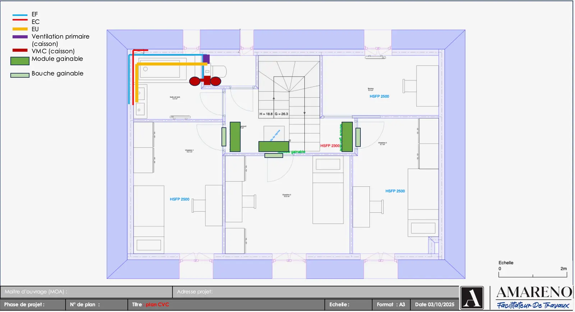Click the horizontal green module gainable near stairs
The width and height of the screenshot is (575, 312).
coord(273,146)
